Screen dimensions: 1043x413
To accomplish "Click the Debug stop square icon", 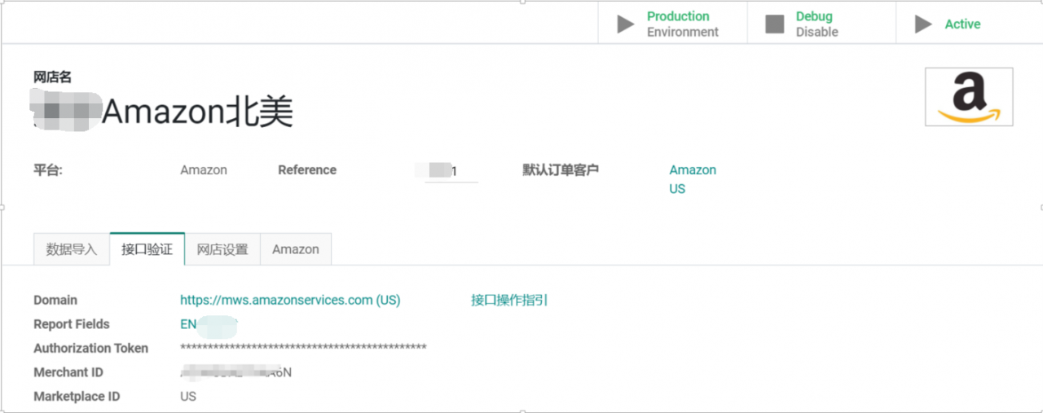I will pos(775,24).
